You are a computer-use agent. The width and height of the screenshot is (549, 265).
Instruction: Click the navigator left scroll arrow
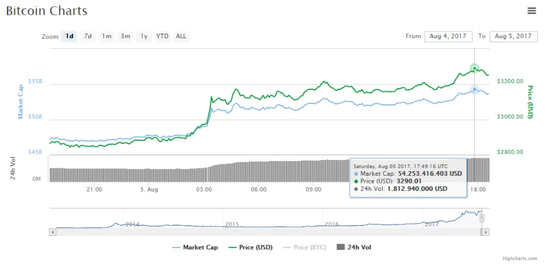[x=52, y=232]
